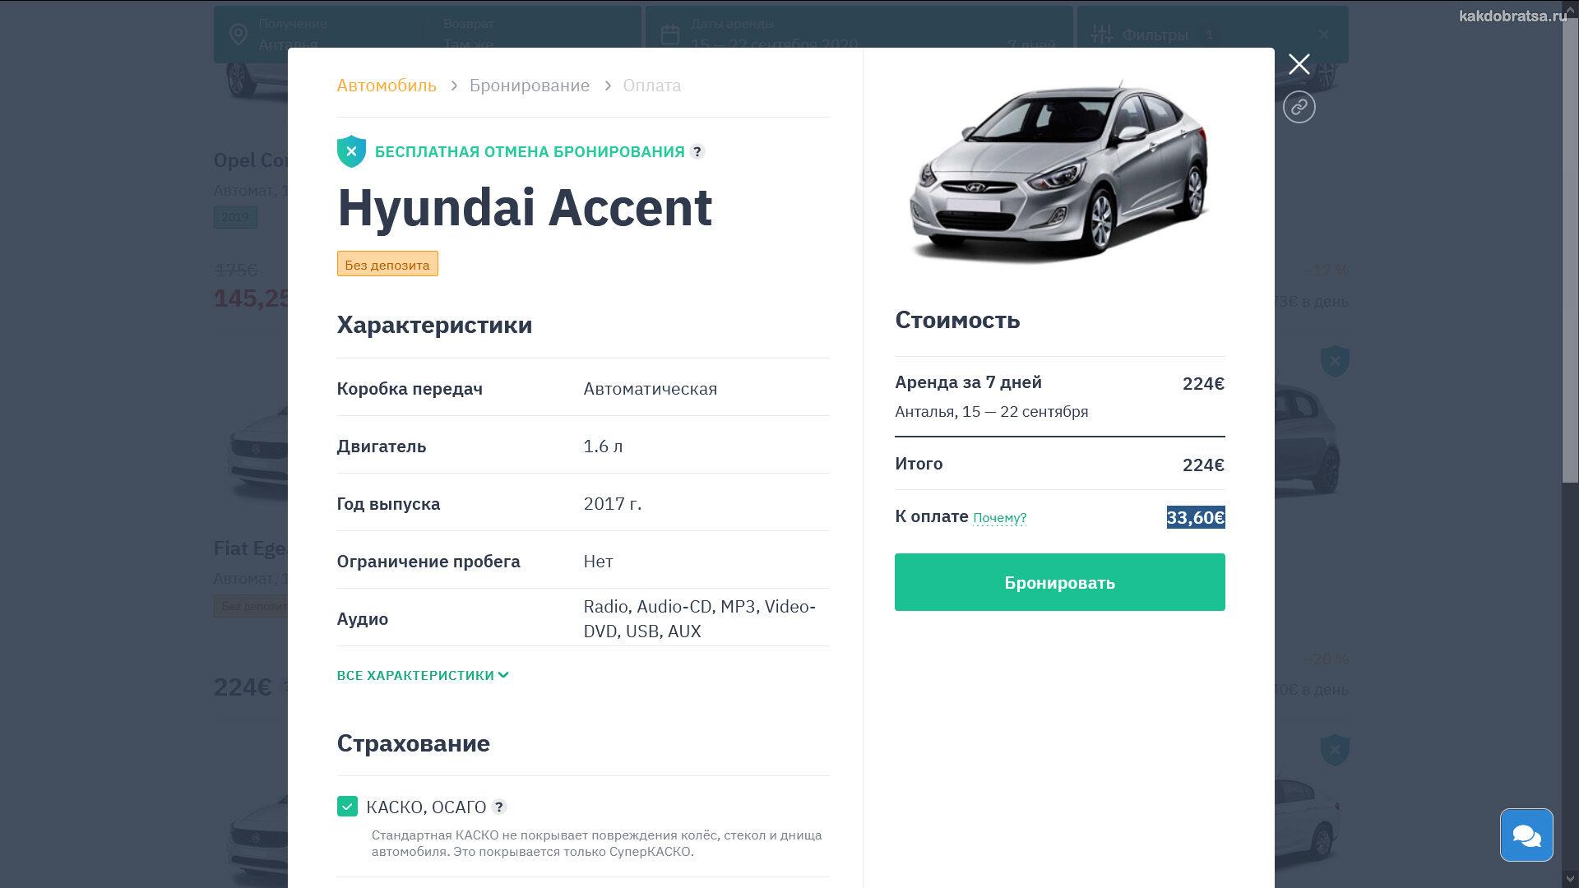Click the Hyundai Accent car image
The image size is (1579, 888).
coord(1059,171)
